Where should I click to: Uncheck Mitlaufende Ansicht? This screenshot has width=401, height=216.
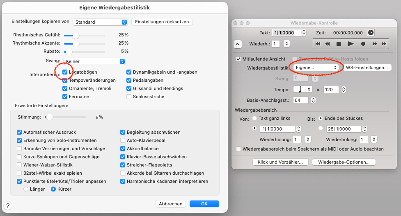pos(238,59)
